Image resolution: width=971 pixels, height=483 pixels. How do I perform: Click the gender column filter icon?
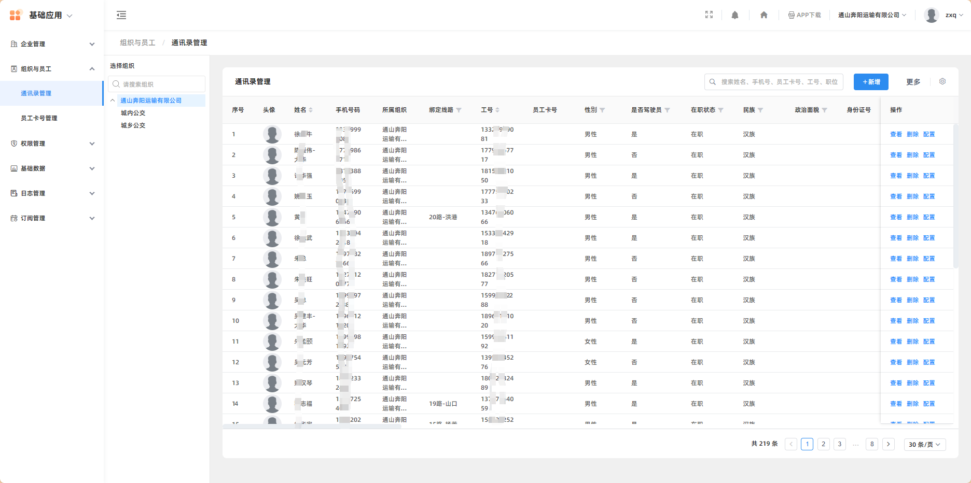[602, 110]
